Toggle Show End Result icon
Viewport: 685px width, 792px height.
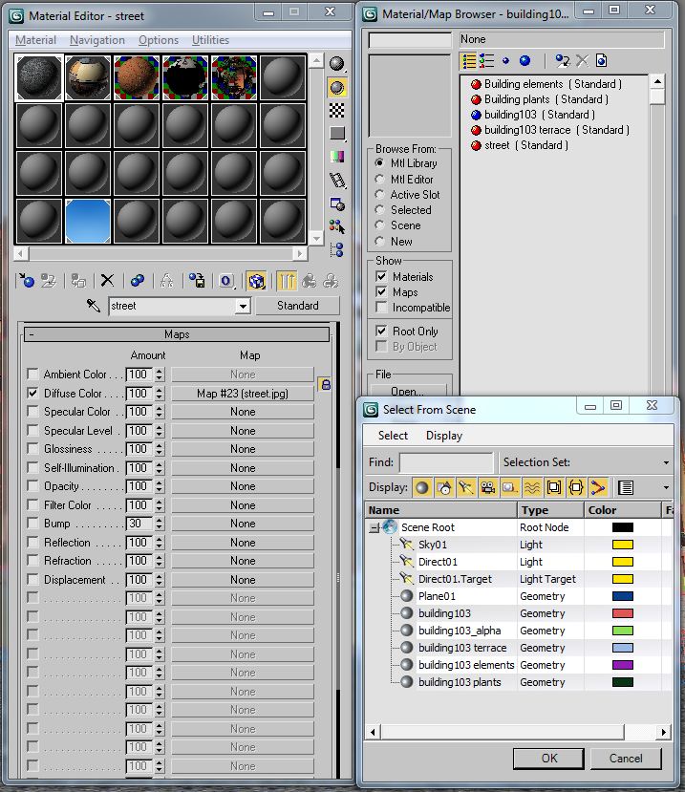(287, 280)
